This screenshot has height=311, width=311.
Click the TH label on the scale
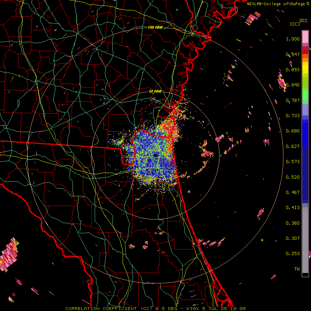[x=297, y=269]
